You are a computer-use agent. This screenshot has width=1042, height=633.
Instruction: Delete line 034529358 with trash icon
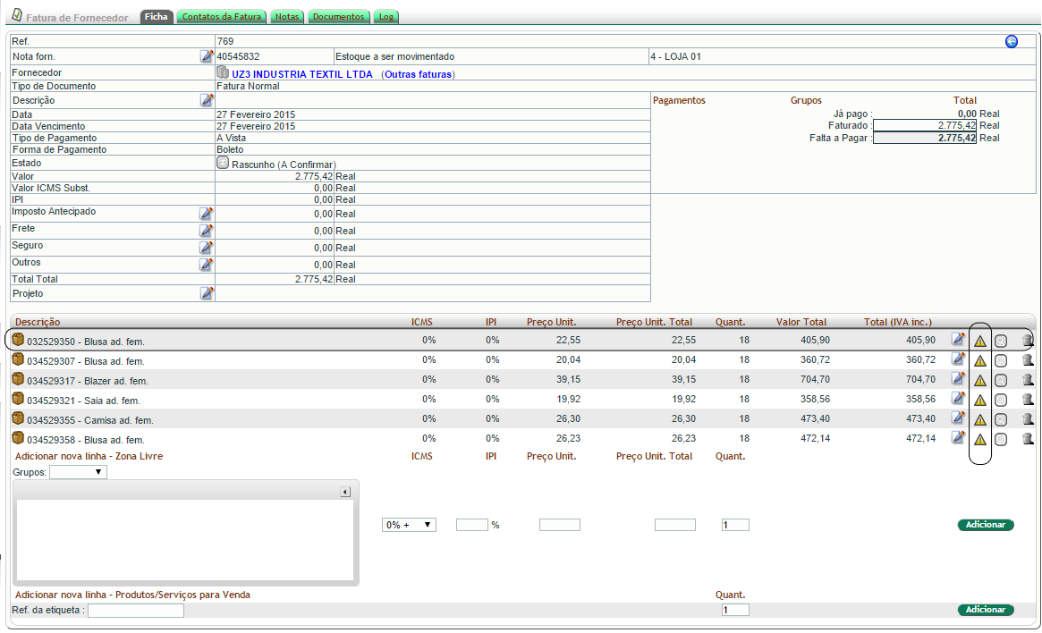[1028, 438]
